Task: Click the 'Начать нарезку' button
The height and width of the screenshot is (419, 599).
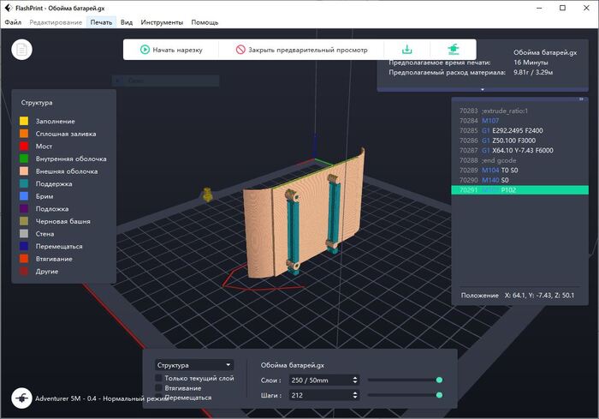Action: (171, 50)
